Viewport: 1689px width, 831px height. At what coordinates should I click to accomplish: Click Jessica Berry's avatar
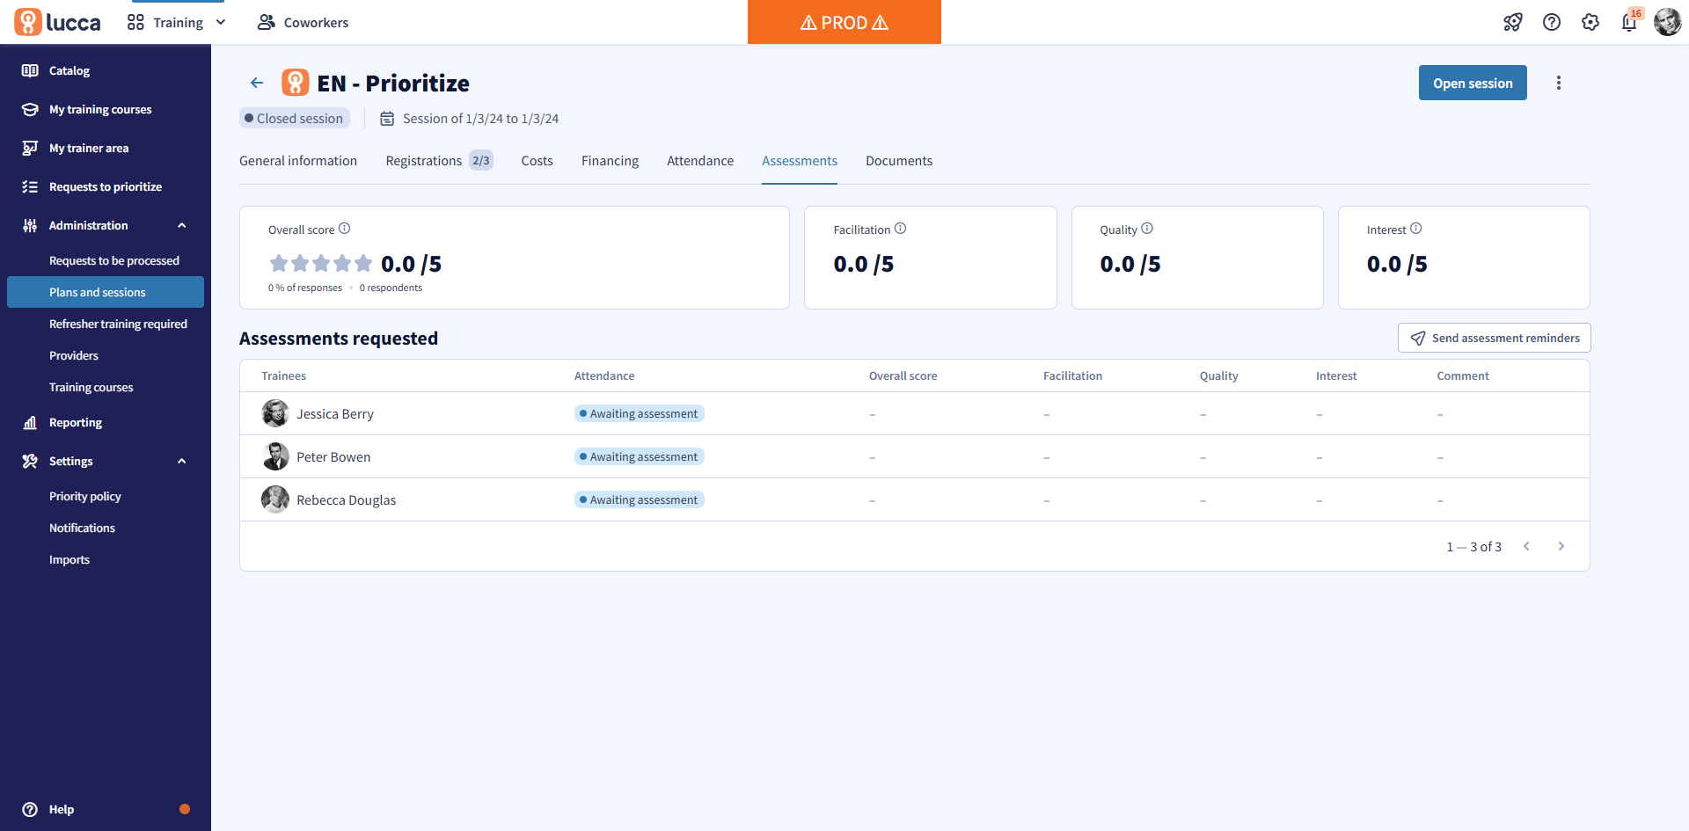click(275, 413)
